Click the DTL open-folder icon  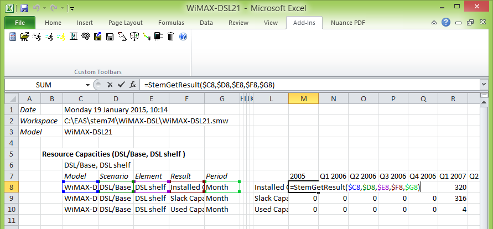(24, 37)
